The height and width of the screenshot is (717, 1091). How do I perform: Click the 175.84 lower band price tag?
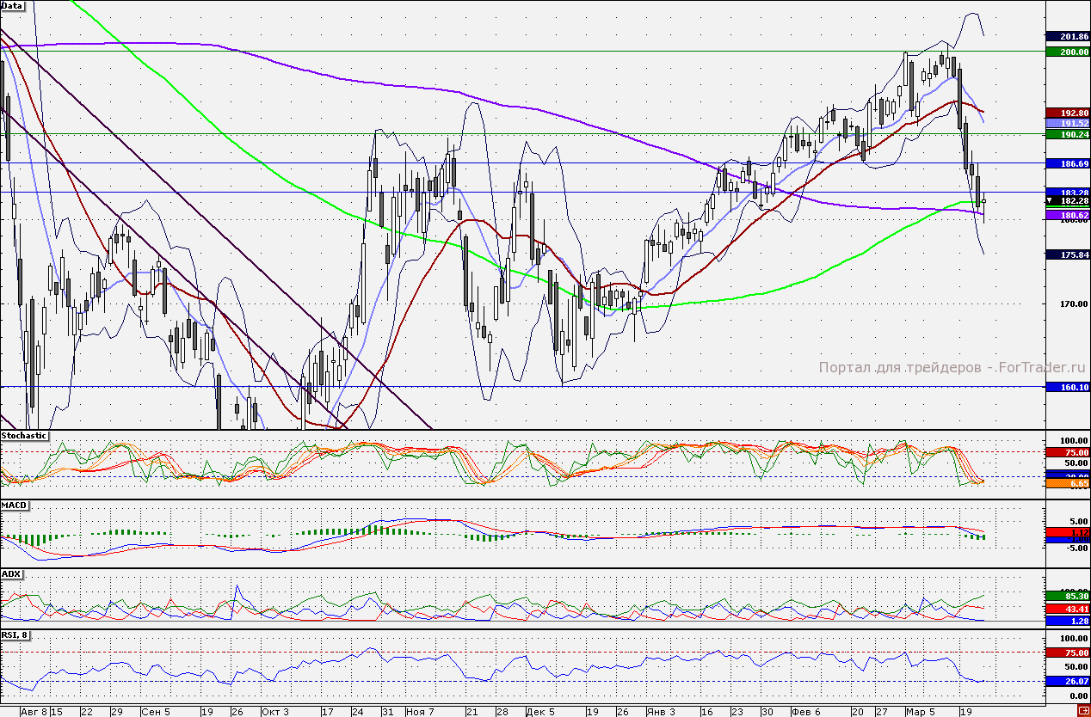(1068, 254)
